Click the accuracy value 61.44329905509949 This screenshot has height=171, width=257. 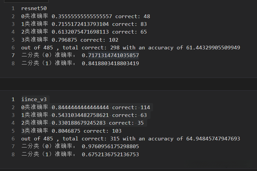(213, 48)
